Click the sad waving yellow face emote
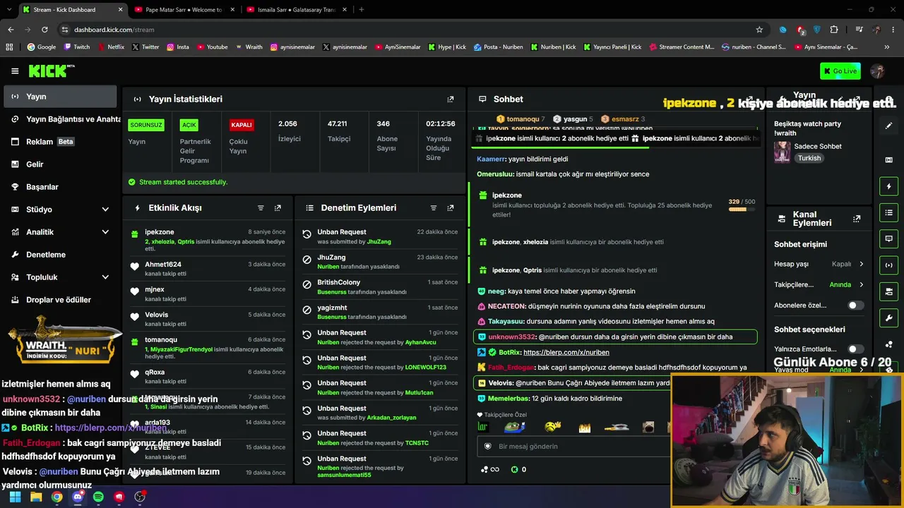This screenshot has height=508, width=904. pos(553,427)
